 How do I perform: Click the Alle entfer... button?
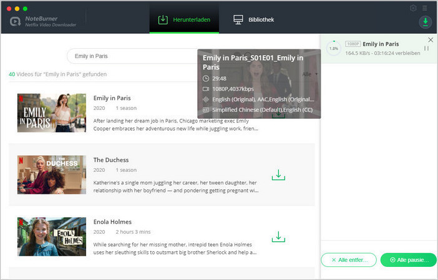tap(349, 260)
